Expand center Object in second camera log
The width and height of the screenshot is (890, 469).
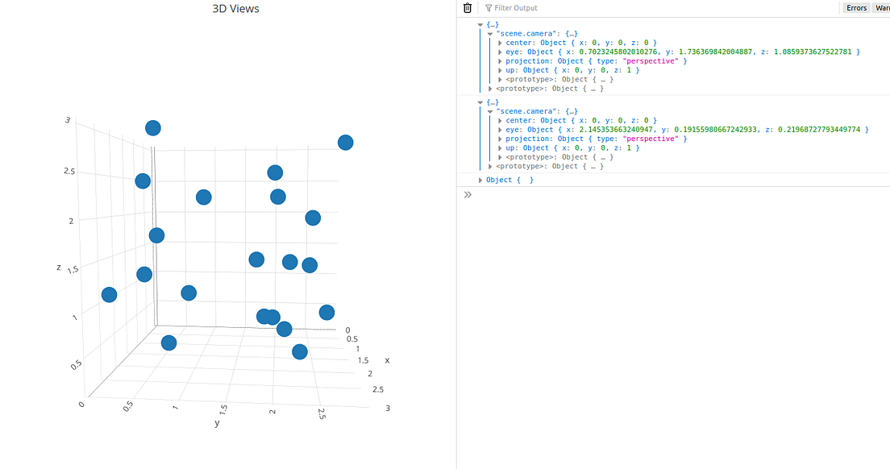coord(500,119)
